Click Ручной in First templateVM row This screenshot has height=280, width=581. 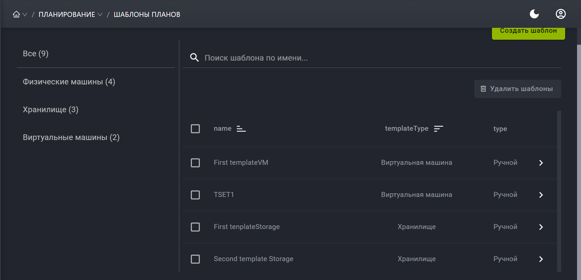(505, 163)
